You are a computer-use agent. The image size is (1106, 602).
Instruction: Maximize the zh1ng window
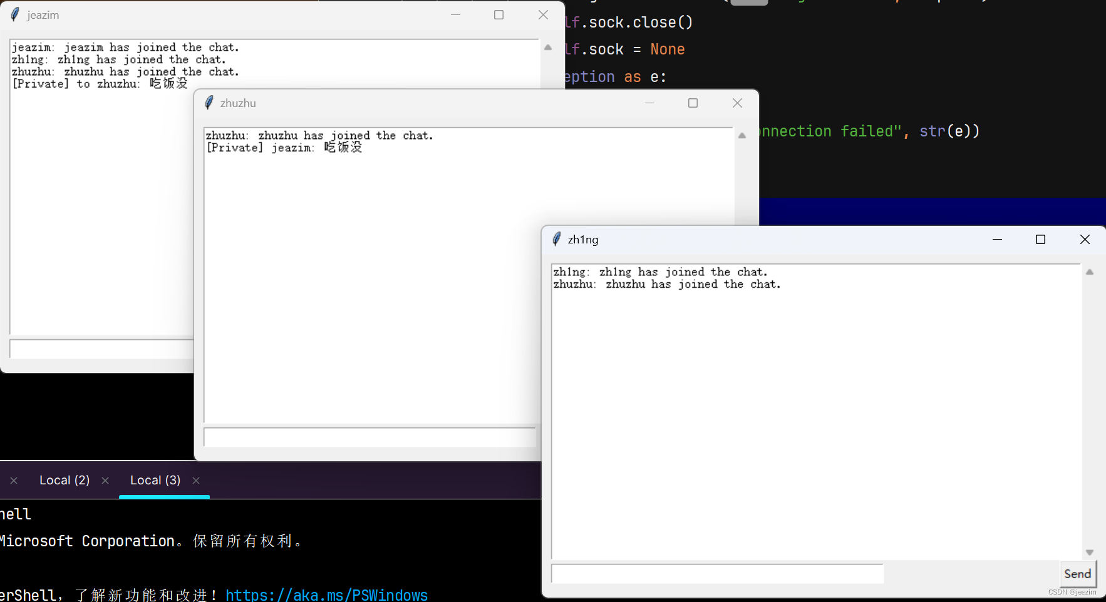tap(1040, 239)
